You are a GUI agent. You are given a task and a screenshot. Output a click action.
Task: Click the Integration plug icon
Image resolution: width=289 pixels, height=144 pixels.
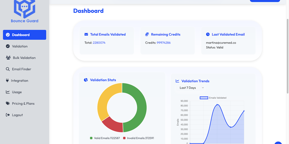point(7,81)
